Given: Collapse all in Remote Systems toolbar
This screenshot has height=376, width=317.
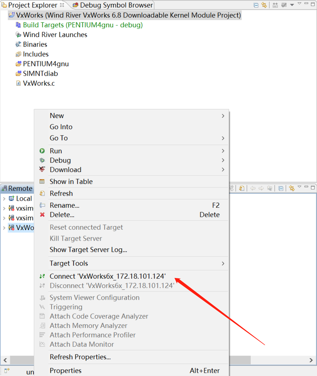Looking at the screenshot, I should pyautogui.click(x=281, y=189).
